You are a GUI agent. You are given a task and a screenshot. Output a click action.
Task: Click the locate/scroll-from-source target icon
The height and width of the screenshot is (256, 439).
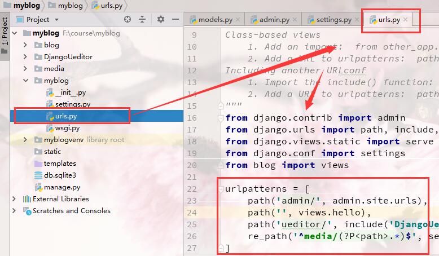tap(128, 19)
